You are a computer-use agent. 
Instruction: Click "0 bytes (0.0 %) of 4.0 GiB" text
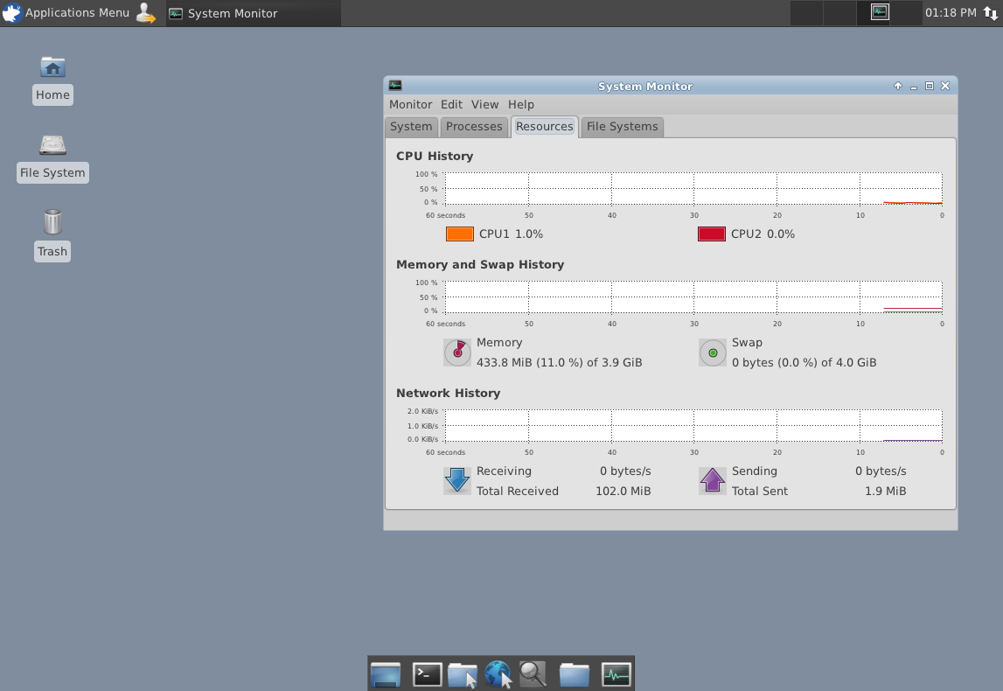coord(804,363)
